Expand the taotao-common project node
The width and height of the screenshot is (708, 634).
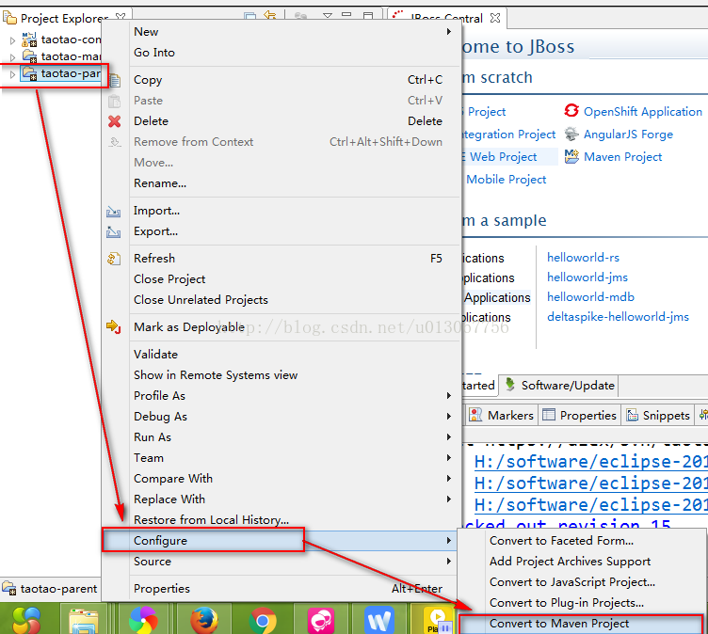[x=12, y=40]
